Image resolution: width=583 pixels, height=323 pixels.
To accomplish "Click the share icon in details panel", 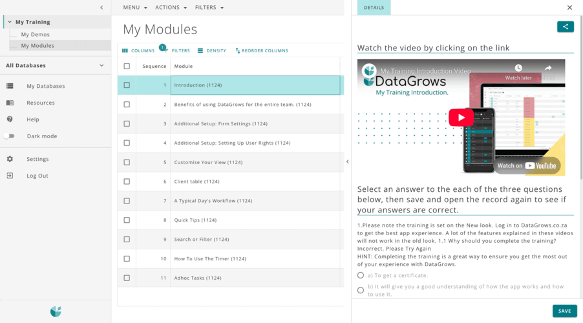I will (x=565, y=26).
